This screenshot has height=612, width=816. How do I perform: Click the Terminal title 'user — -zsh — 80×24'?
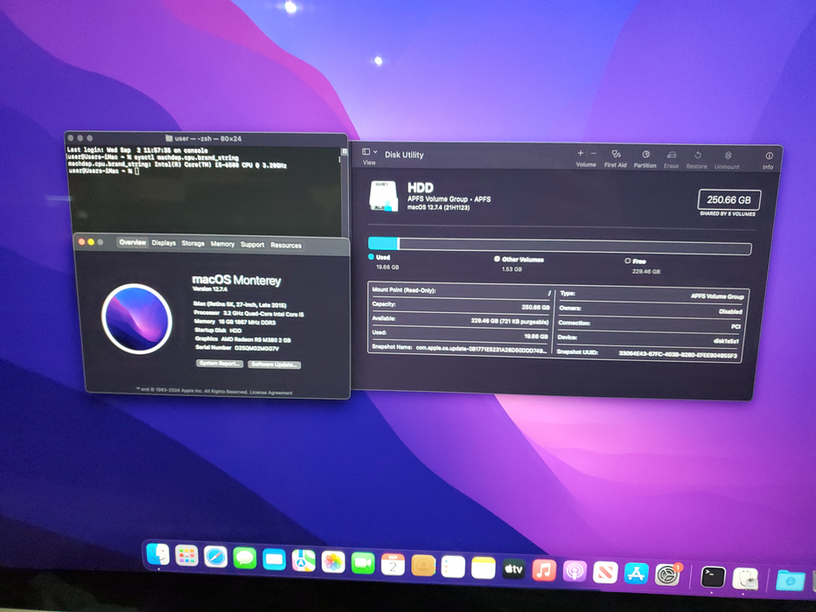click(207, 138)
